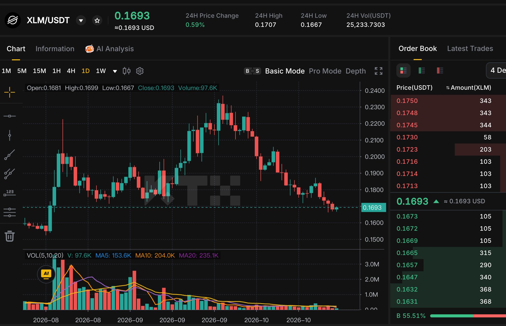This screenshot has height=326, width=506.
Task: Switch chart to Pro Mode
Action: tap(325, 71)
